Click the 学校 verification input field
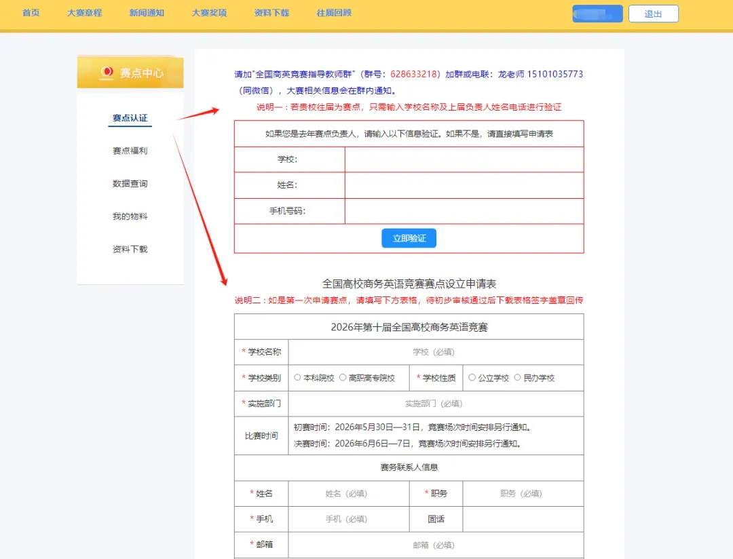733x559 pixels. pyautogui.click(x=464, y=159)
